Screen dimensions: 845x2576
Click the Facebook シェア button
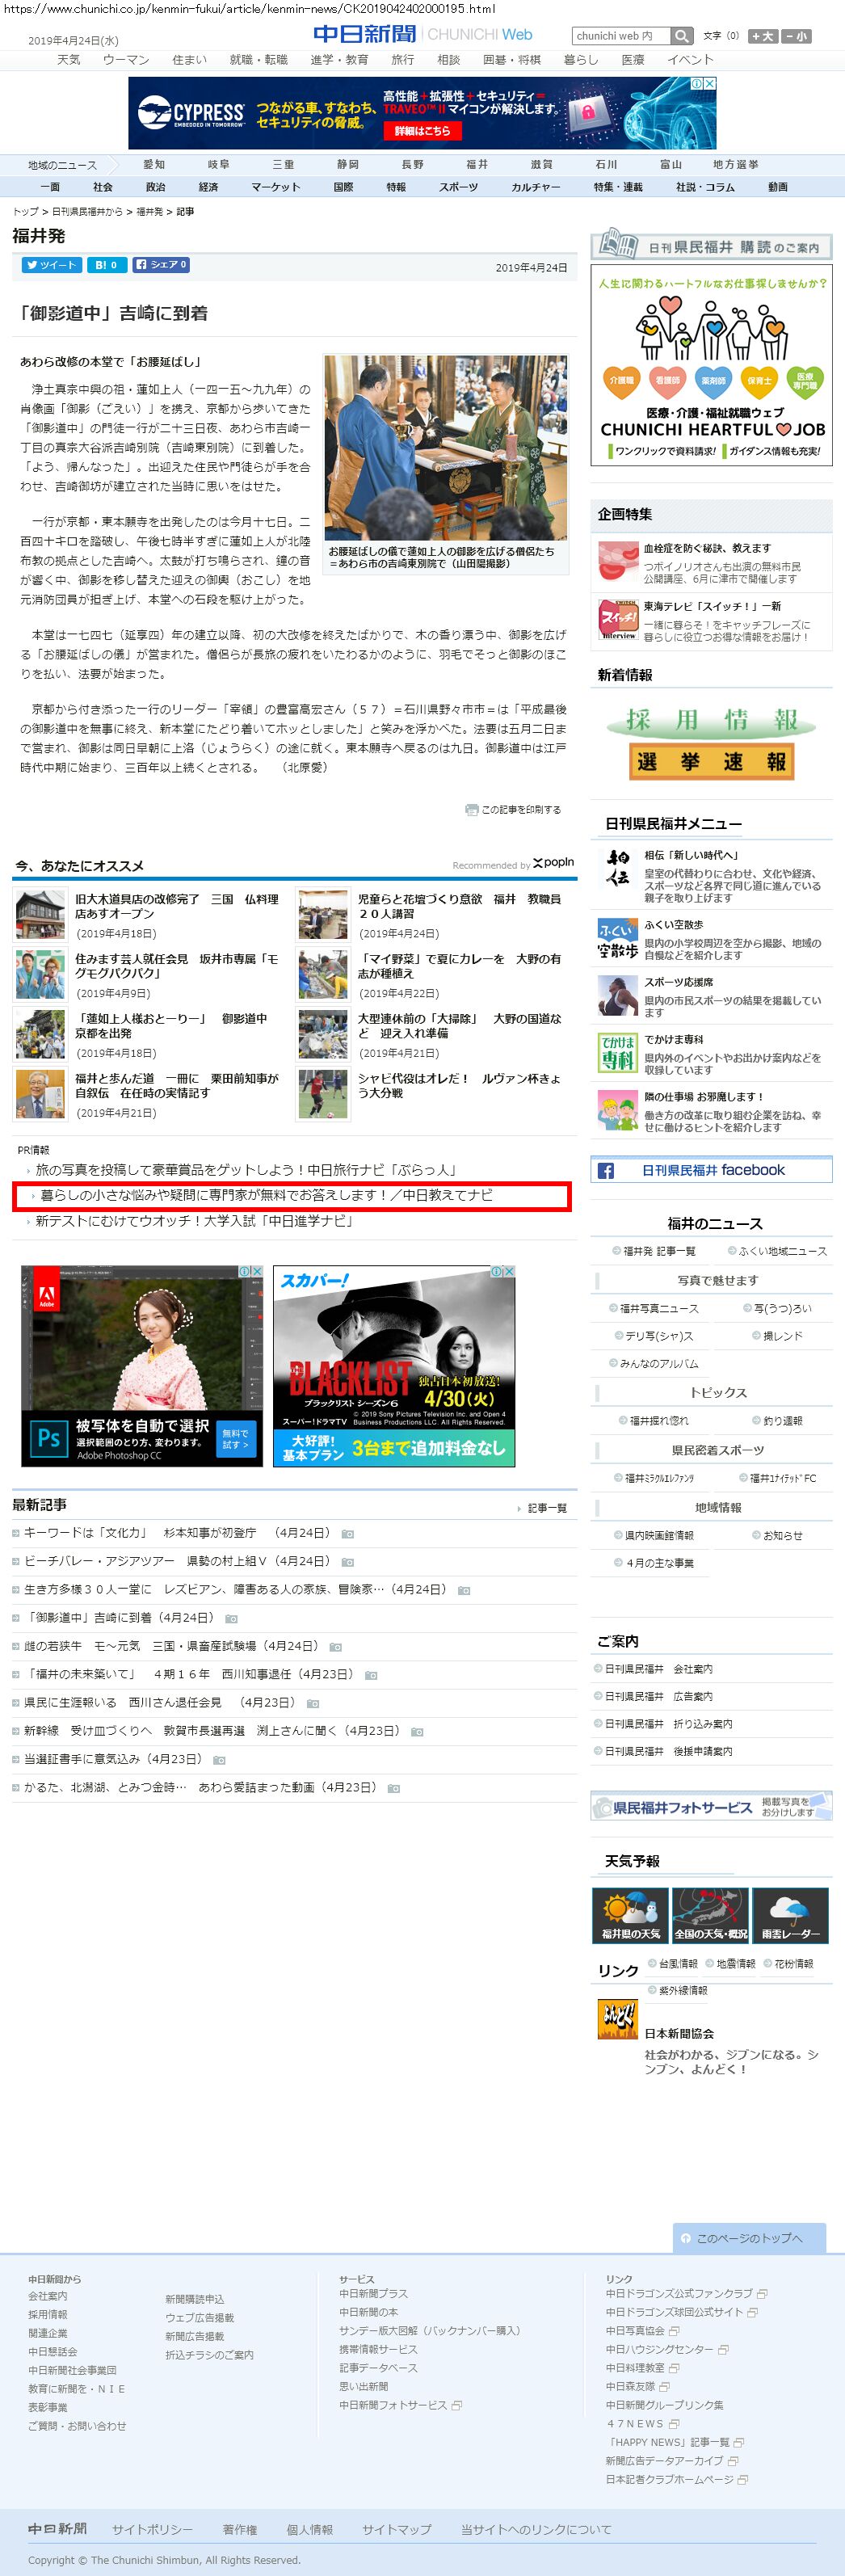coord(161,265)
